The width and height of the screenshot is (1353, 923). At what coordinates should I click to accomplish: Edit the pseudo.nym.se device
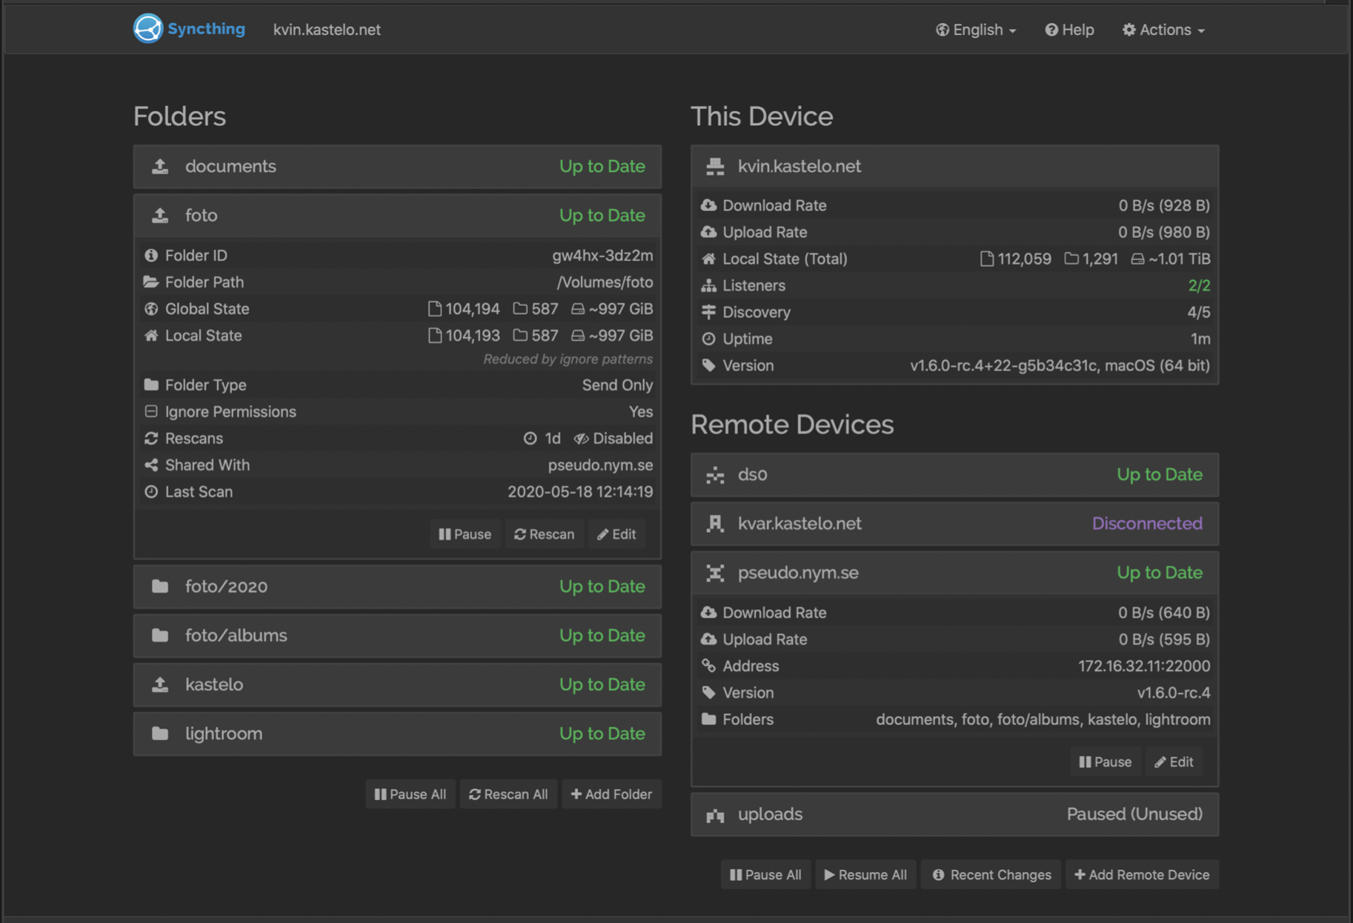coord(1174,762)
